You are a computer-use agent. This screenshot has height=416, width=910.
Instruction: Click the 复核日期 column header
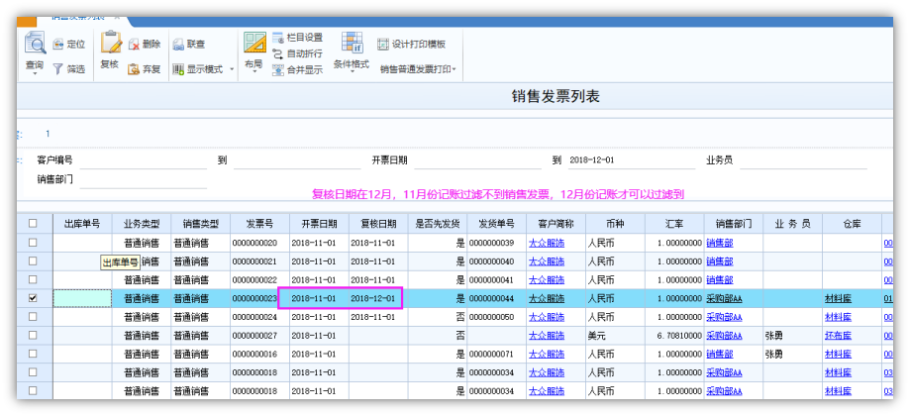point(378,224)
